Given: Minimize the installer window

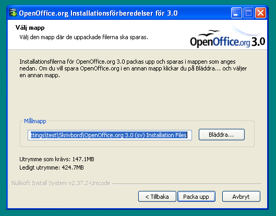Looking at the screenshot, I should pyautogui.click(x=236, y=13).
